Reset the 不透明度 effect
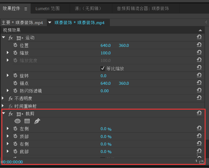Image resolution: width=209 pixels, height=168 pixels. tap(199, 98)
